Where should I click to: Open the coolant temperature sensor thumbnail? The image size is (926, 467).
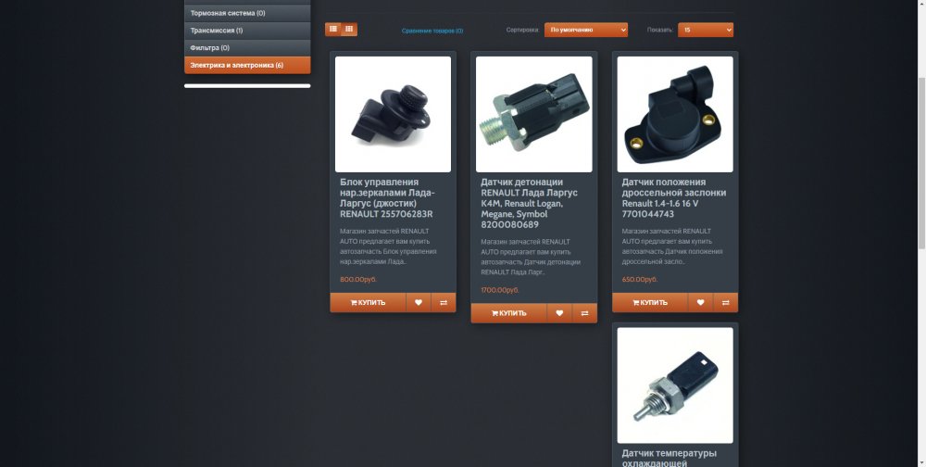(x=675, y=385)
